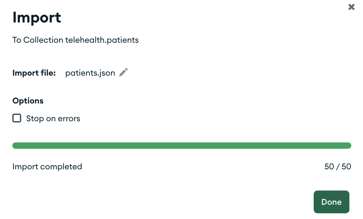
Task: Click the 50 / 50 document count
Action: click(x=338, y=166)
